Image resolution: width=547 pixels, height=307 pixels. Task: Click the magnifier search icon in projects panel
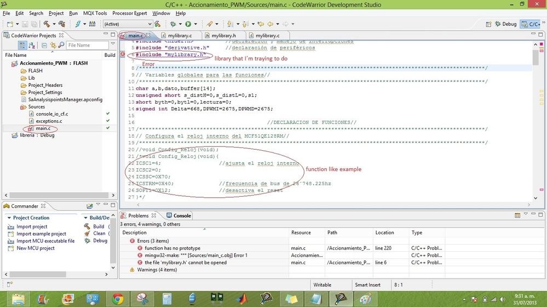point(61,45)
